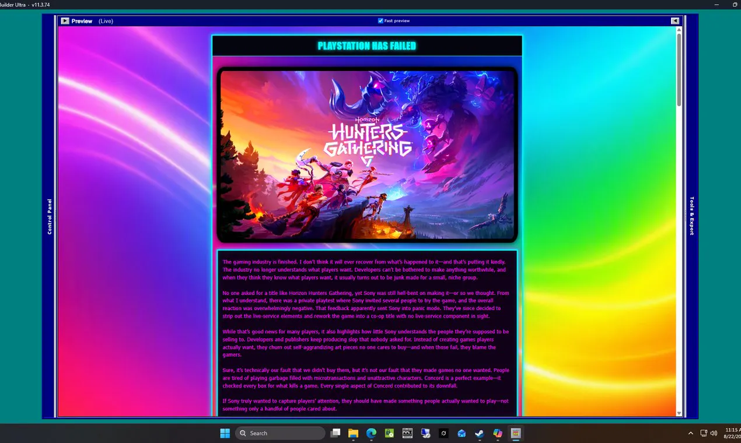Click the Preview play icon
Screen dimensions: 741x443
[x=65, y=21]
